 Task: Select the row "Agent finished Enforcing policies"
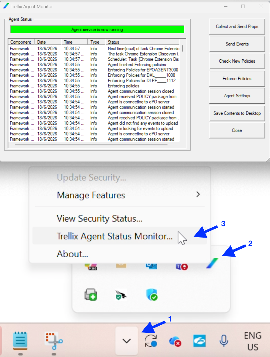94,64
